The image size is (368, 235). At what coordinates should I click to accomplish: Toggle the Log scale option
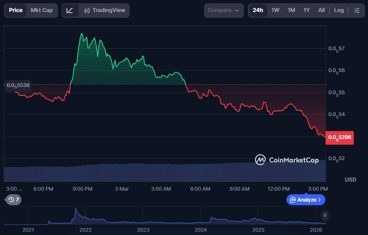click(338, 10)
